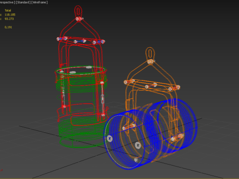Select the orange lifting clamp's top ring
Viewport: 239px width, 179px height.
point(150,53)
